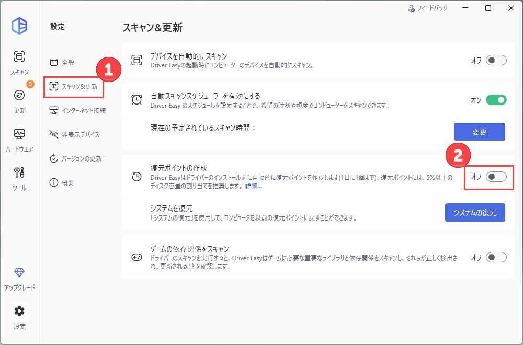Click the システムを復元 row title
Image resolution: width=523 pixels, height=345 pixels.
point(172,209)
